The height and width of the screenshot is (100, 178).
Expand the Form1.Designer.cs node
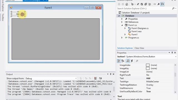tap(125, 28)
